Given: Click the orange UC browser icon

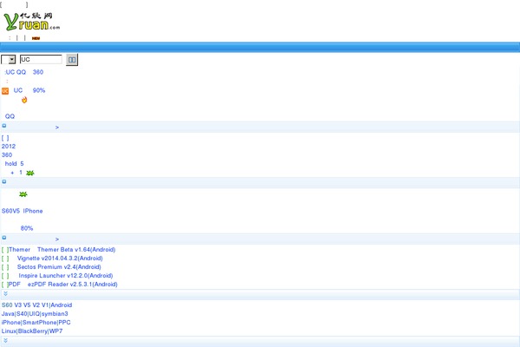Looking at the screenshot, I should point(5,91).
